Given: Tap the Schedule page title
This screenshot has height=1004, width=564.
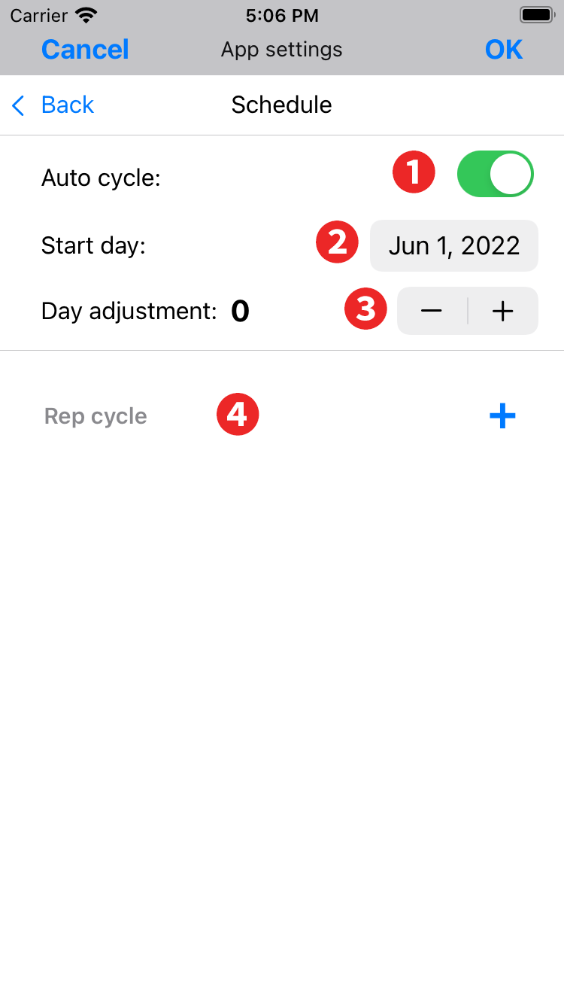Looking at the screenshot, I should (281, 105).
